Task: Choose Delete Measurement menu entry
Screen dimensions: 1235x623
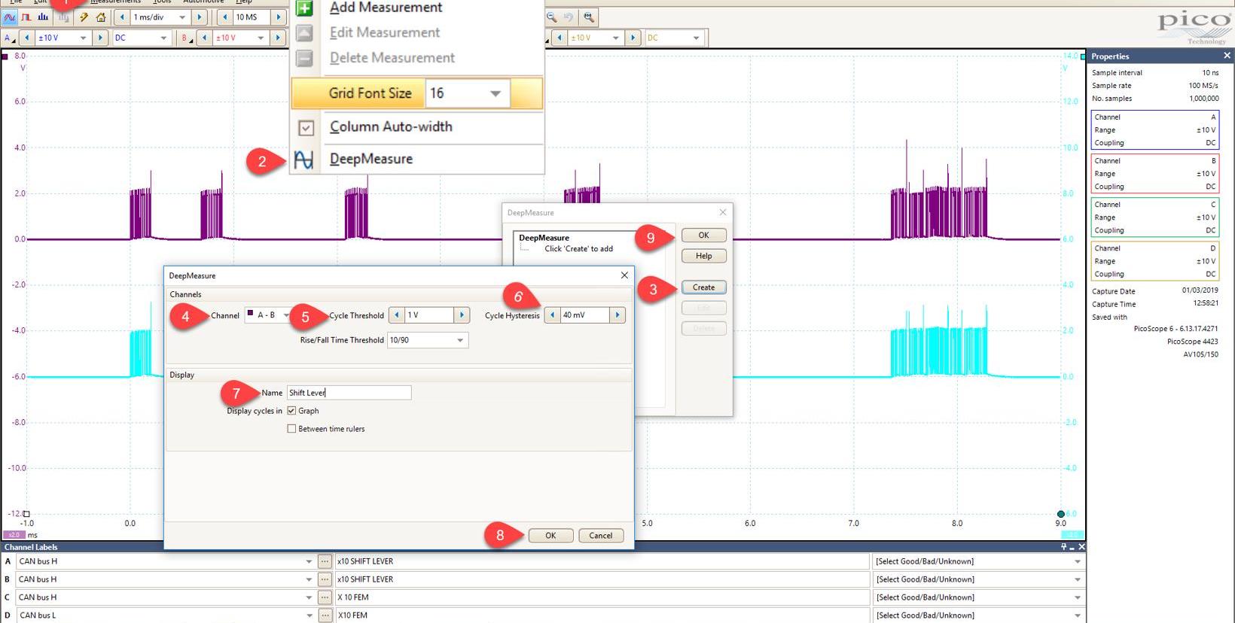Action: point(392,58)
